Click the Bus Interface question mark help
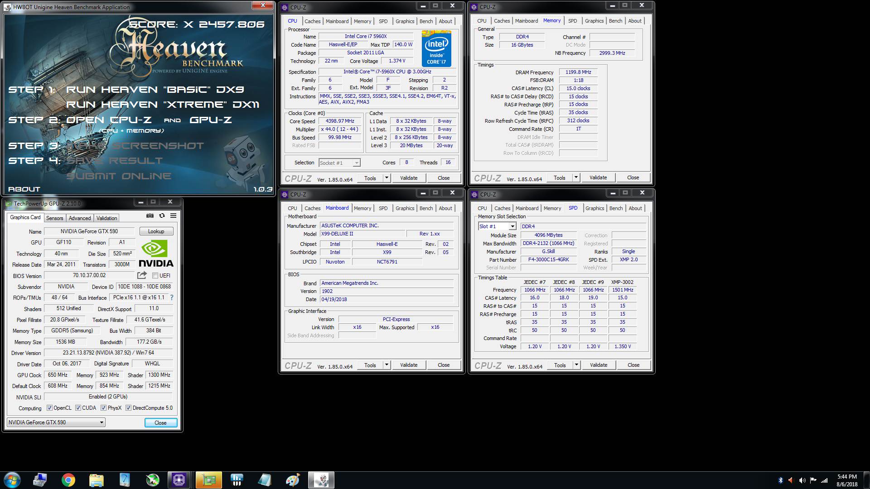This screenshot has width=870, height=489. coord(172,297)
